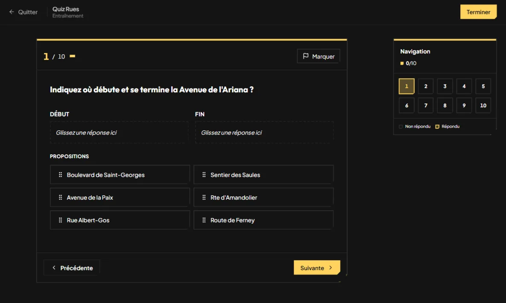Screen dimensions: 506x303
Task: Select the Sentier des Saules proposition
Action: (263, 175)
